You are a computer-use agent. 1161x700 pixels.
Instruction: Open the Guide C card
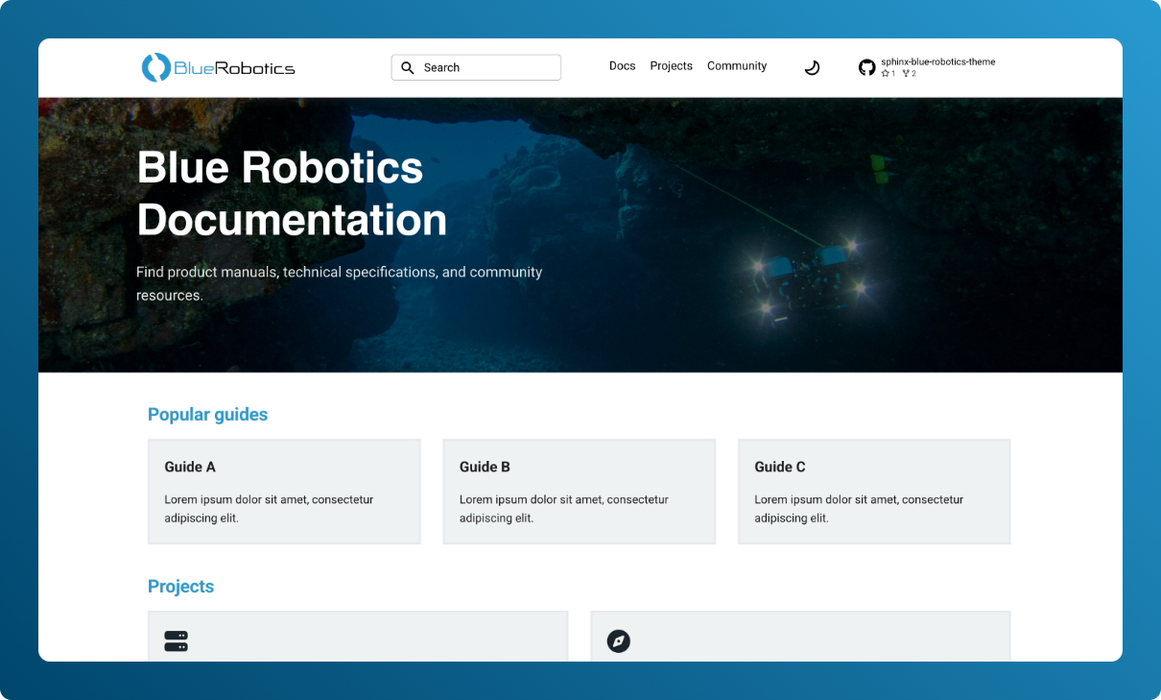(x=873, y=491)
